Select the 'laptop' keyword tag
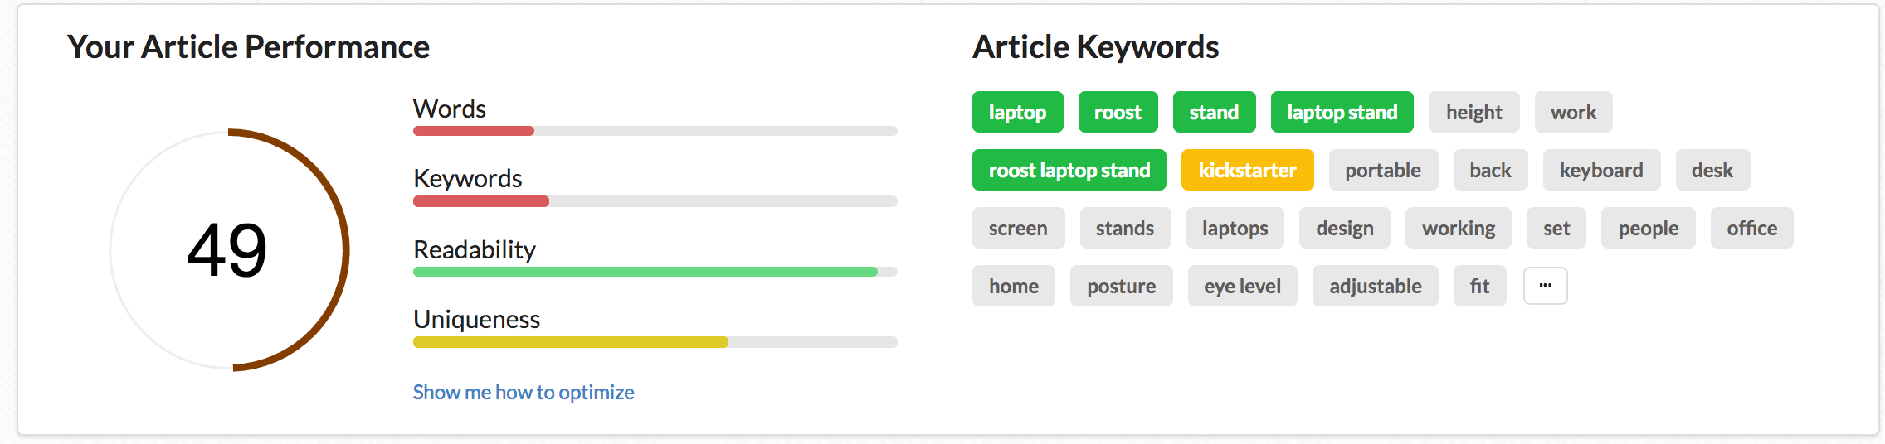 (1017, 112)
